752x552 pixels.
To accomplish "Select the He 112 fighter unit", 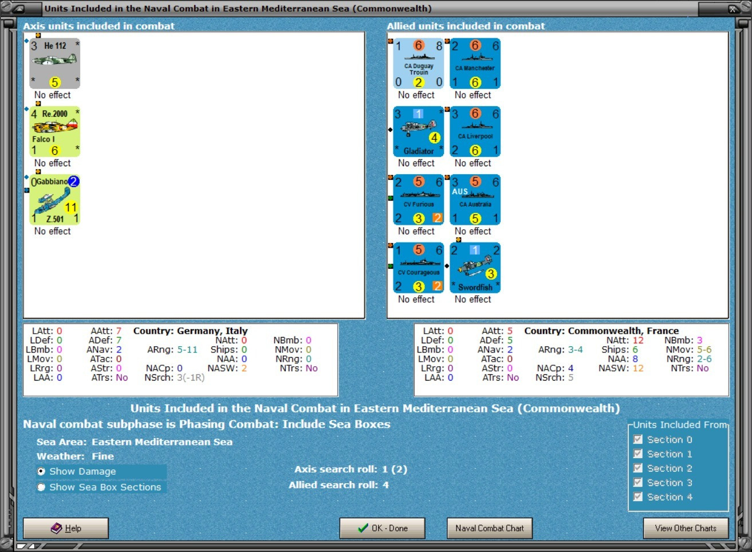I will (x=55, y=64).
